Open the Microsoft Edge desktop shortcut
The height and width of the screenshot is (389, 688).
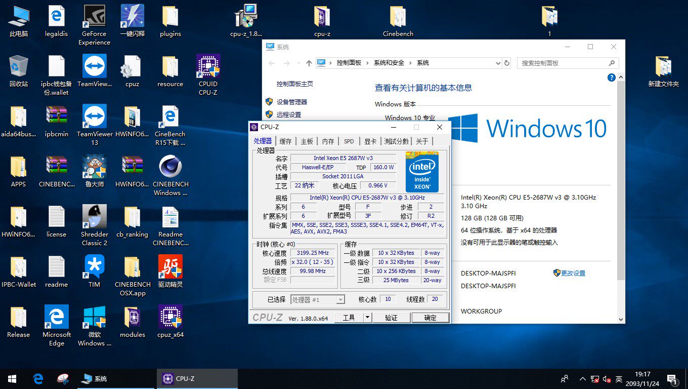tap(57, 326)
